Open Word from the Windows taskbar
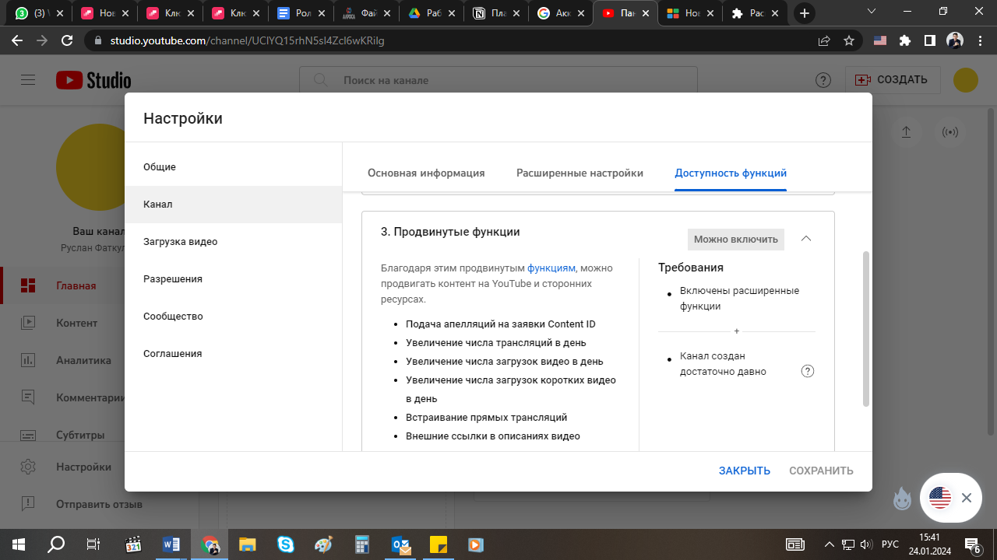 tap(171, 544)
